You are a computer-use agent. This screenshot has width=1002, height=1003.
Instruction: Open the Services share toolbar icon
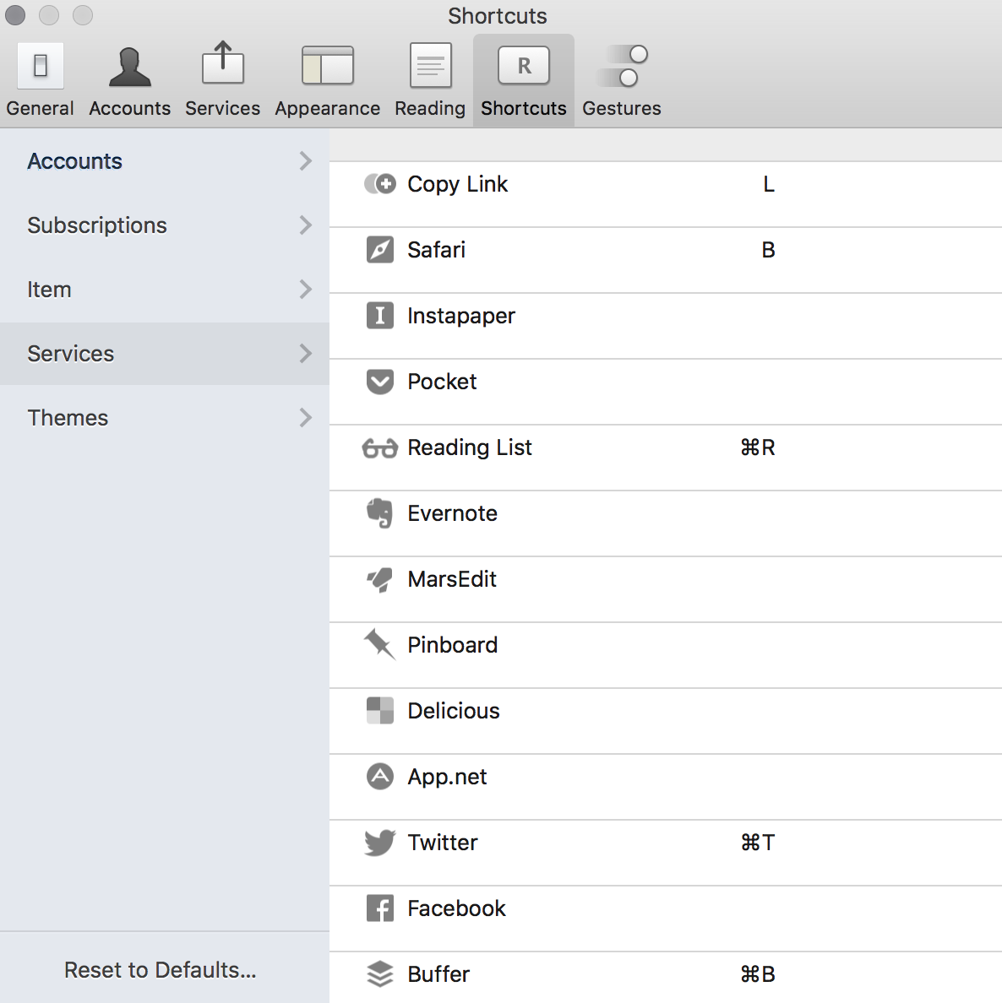[x=223, y=62]
